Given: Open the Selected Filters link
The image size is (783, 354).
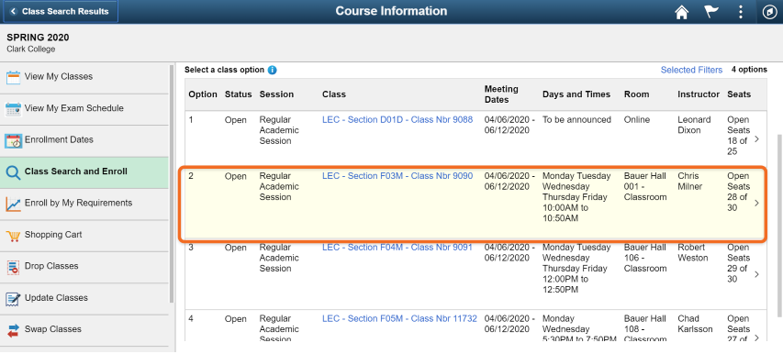Looking at the screenshot, I should (691, 71).
